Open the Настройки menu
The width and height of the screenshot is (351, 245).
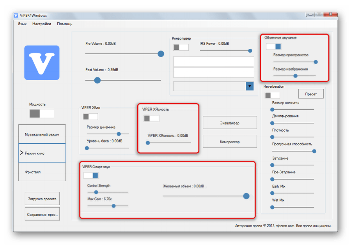coord(42,24)
